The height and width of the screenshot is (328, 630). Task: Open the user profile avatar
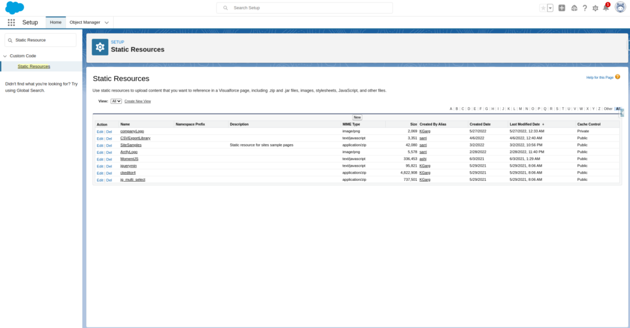(x=620, y=7)
